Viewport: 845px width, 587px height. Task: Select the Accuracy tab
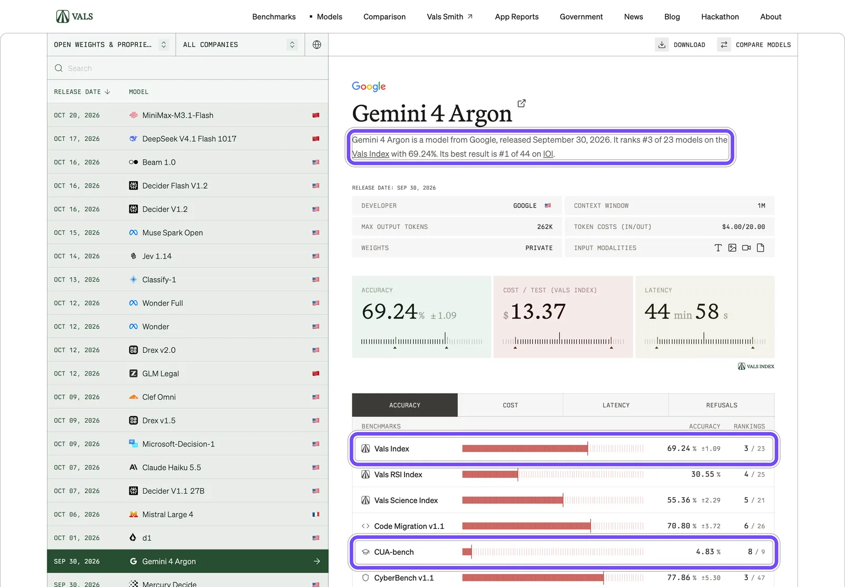(405, 405)
